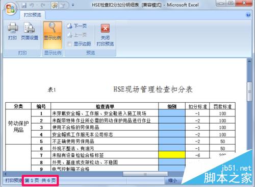Save via Quick Access toolbar icon

[x=24, y=5]
